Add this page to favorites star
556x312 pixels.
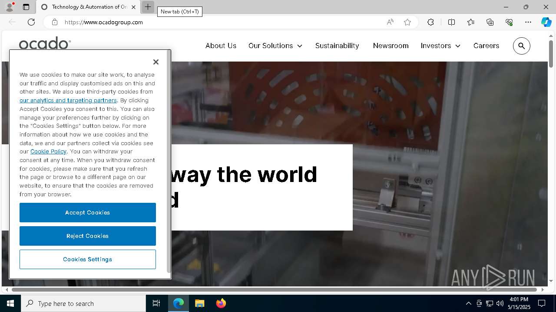click(x=407, y=22)
